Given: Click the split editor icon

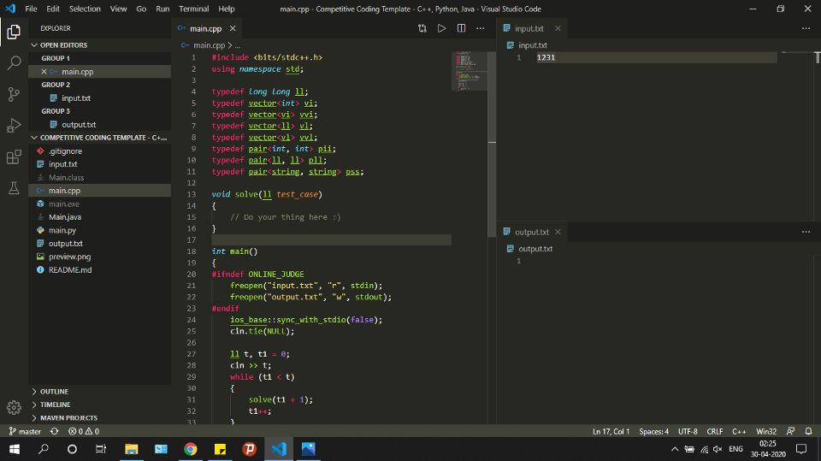Looking at the screenshot, I should pos(461,28).
